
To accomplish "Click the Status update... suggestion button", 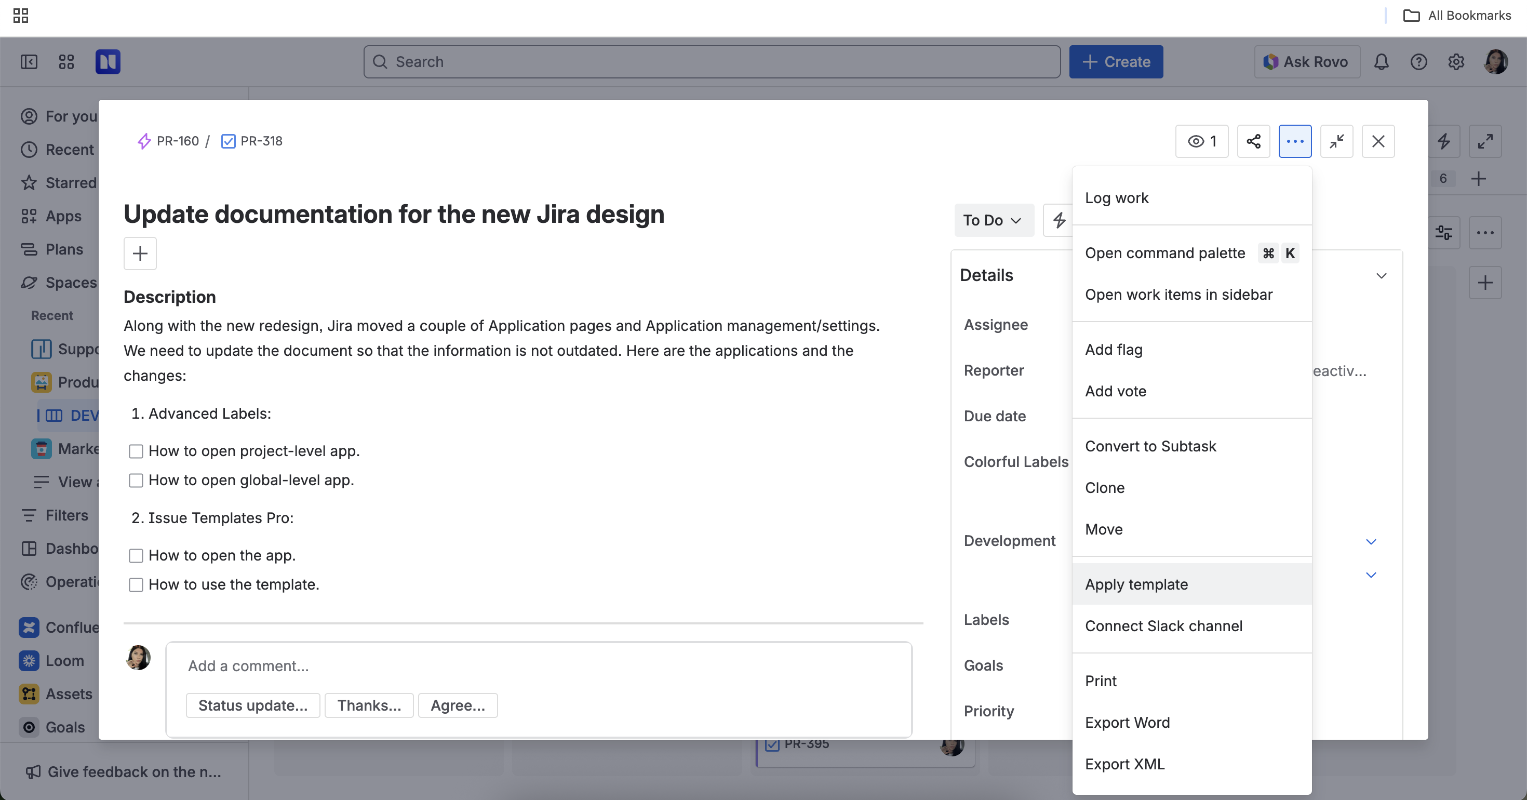I will pos(252,705).
